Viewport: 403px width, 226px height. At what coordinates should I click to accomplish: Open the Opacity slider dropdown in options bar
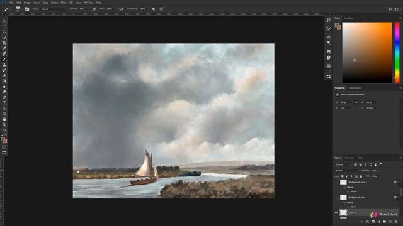point(88,9)
